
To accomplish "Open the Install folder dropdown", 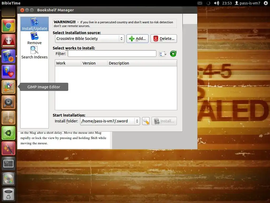I will [110, 121].
